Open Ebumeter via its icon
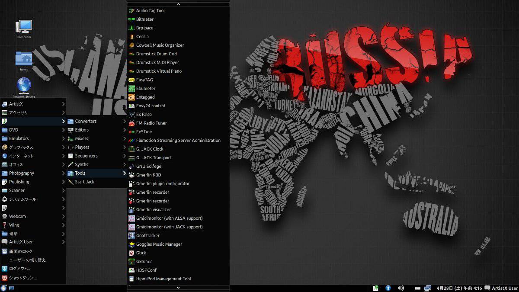 [132, 88]
